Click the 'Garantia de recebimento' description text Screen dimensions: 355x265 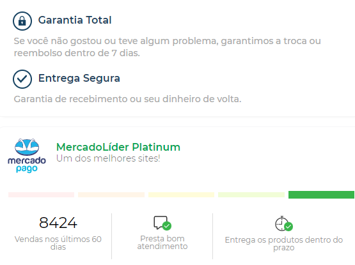pyautogui.click(x=127, y=99)
